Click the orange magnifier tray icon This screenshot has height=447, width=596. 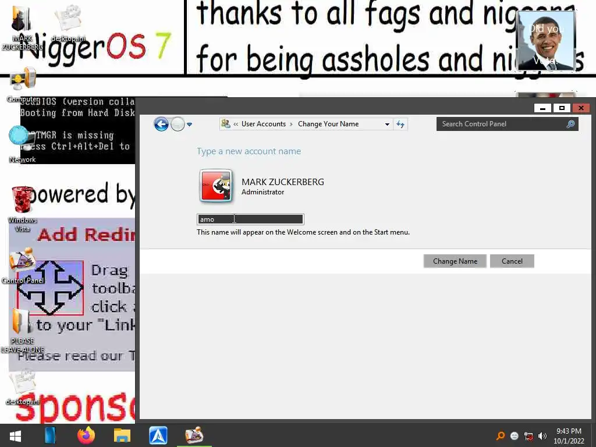pos(501,435)
